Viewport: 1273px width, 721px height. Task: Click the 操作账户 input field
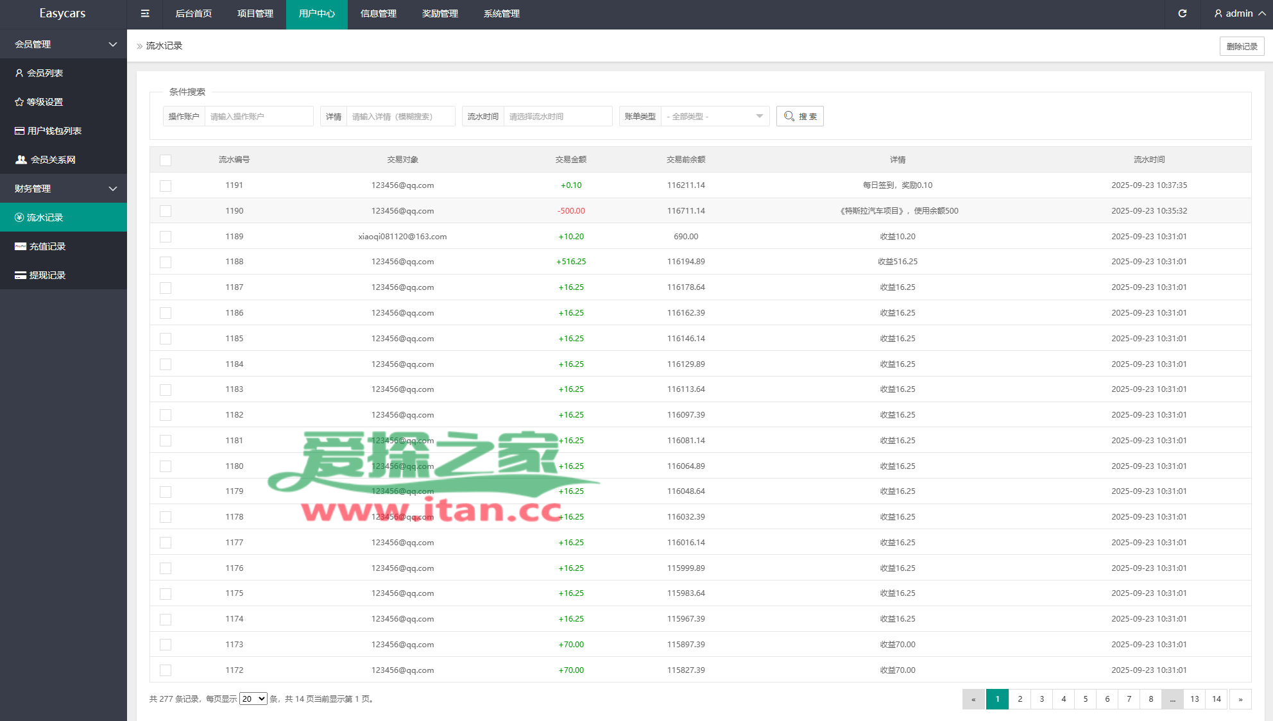pos(258,116)
